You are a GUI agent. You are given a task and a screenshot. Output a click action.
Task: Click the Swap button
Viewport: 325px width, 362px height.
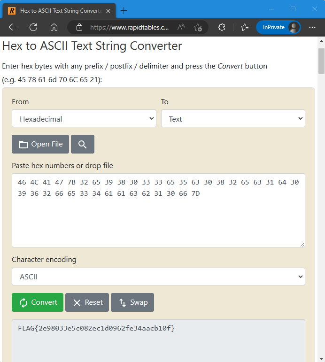[x=132, y=302]
